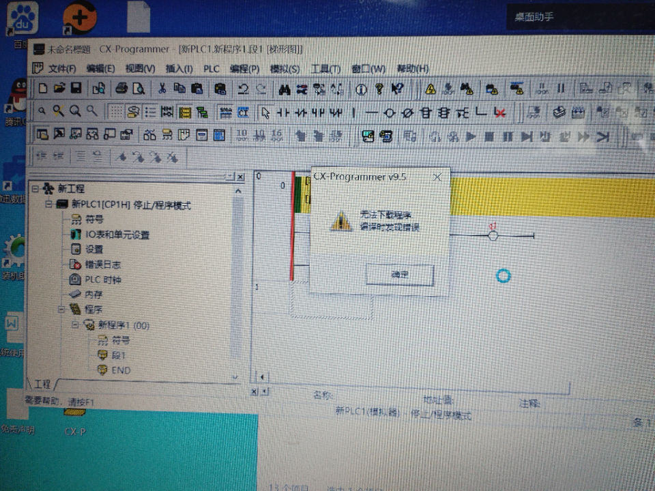Select the new coil tool
This screenshot has width=655, height=491.
[x=390, y=113]
